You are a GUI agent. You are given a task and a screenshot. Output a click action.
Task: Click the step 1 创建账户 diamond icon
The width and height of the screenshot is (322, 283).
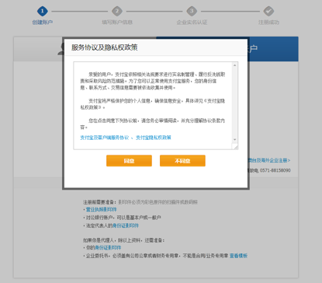pos(43,11)
